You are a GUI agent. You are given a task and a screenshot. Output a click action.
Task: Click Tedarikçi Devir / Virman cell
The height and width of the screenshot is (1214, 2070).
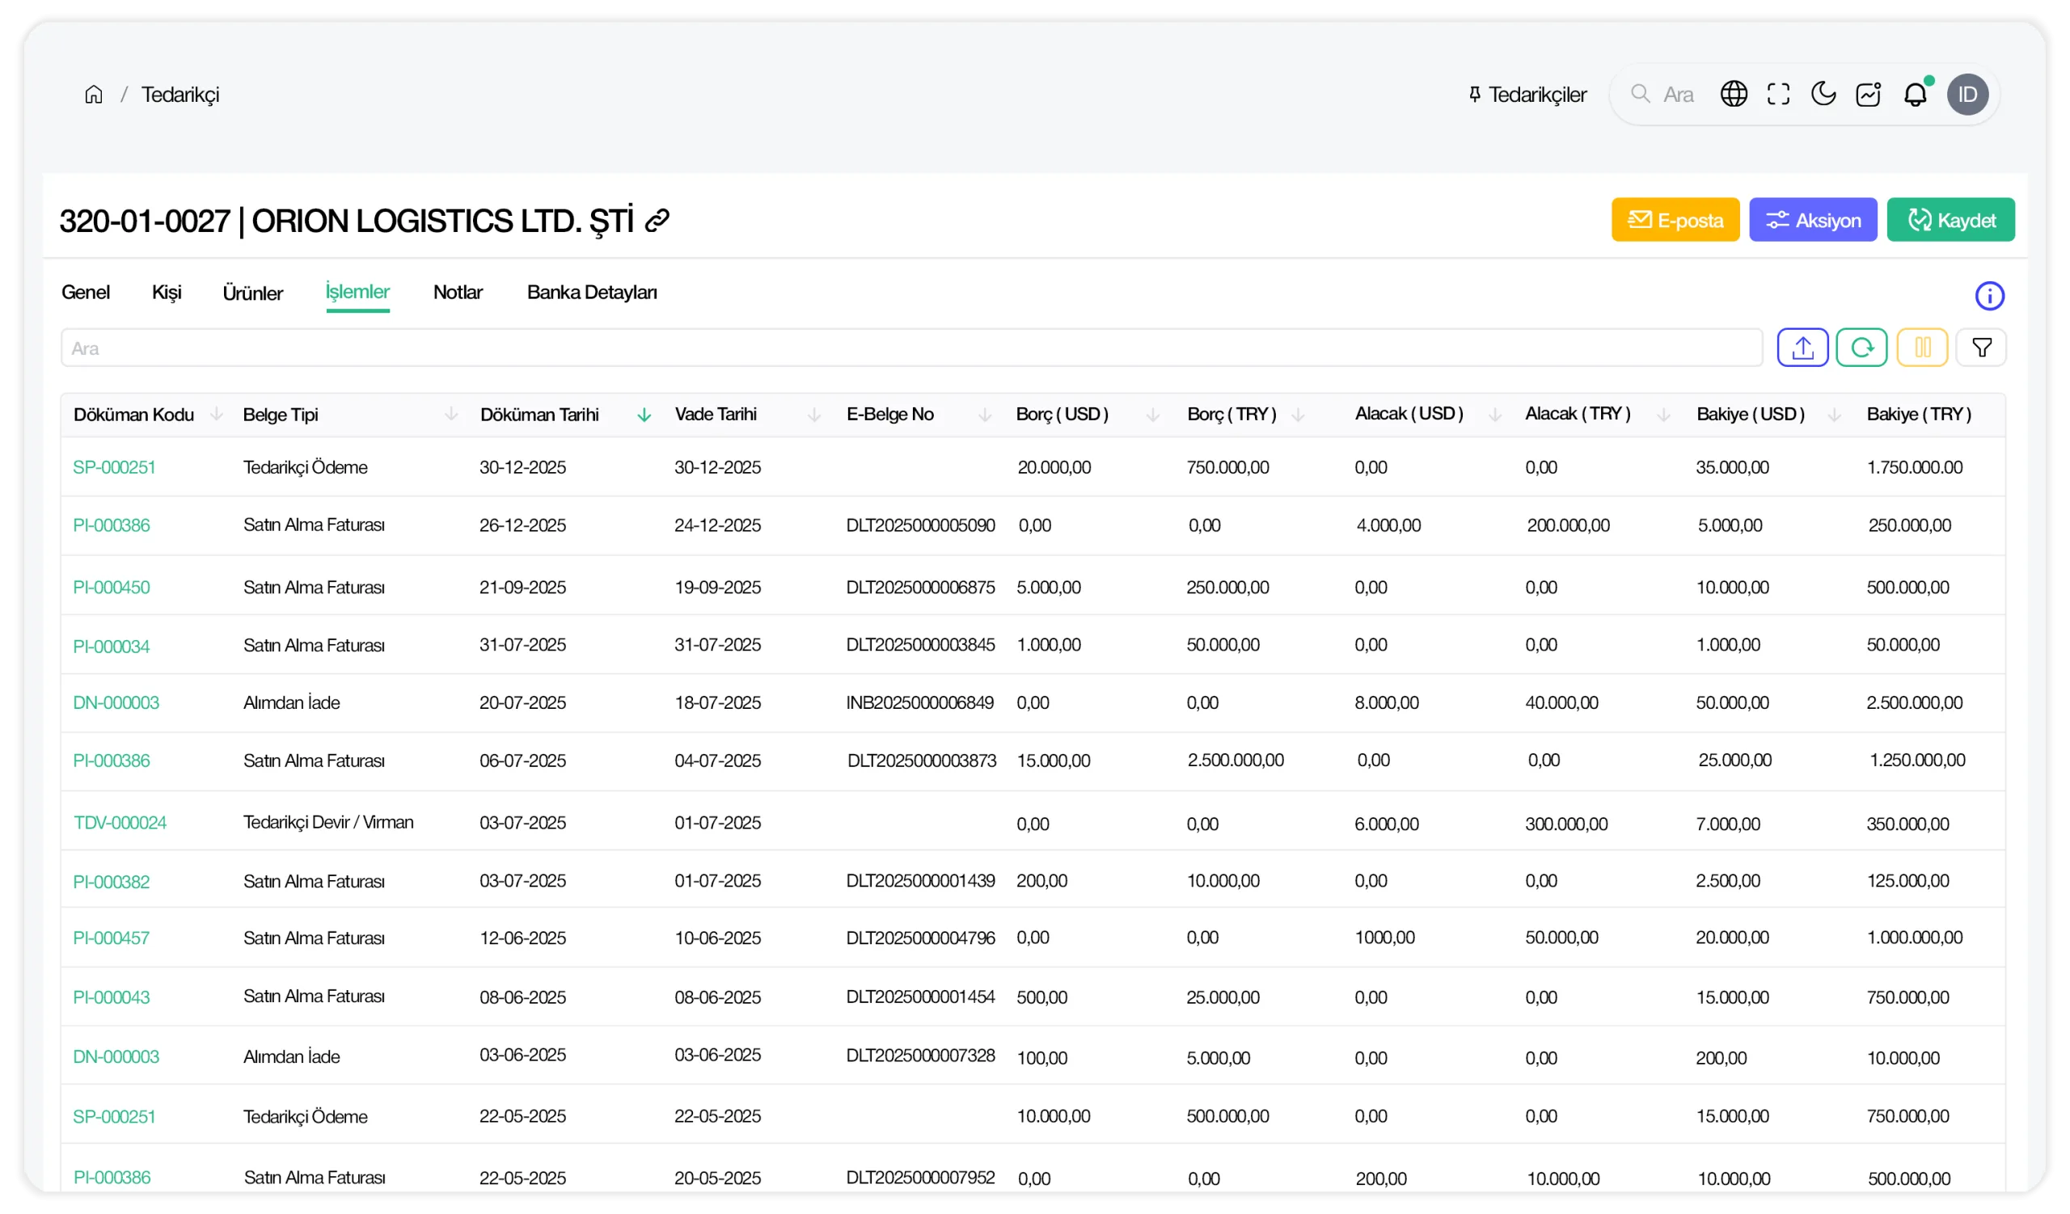(x=328, y=823)
